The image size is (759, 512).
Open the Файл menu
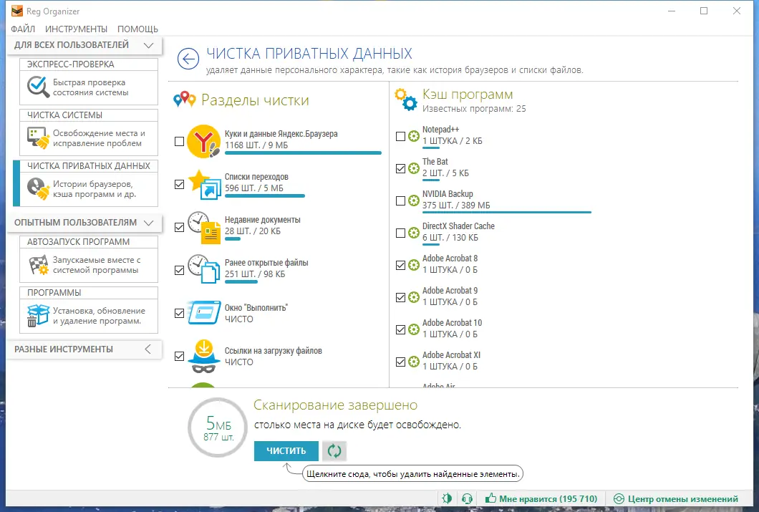[23, 29]
